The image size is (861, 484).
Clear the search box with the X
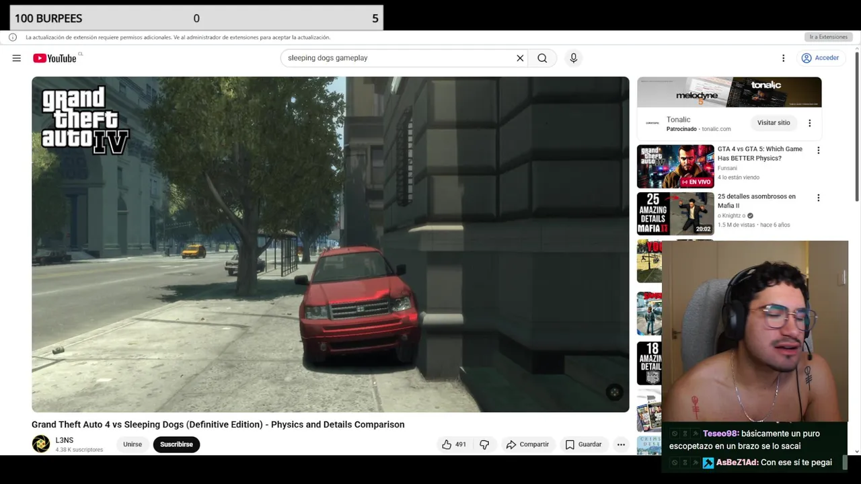[520, 58]
